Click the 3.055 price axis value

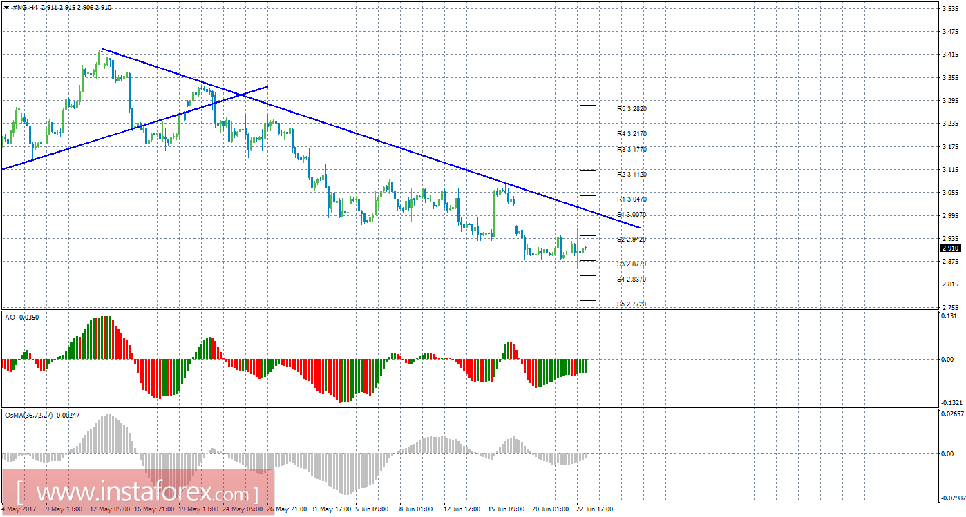pos(949,193)
